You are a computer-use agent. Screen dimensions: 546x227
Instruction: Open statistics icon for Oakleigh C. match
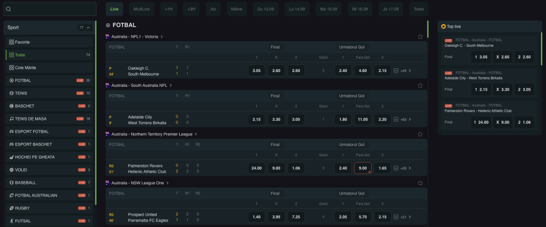click(396, 71)
